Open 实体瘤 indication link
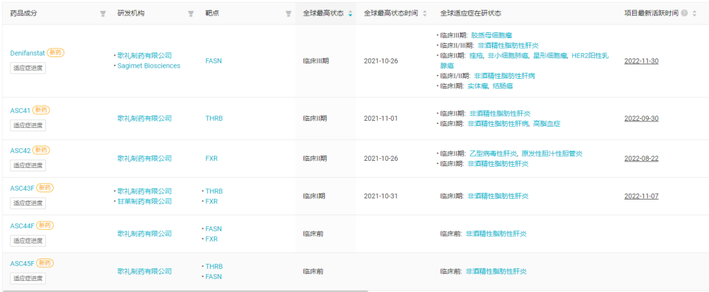 pyautogui.click(x=478, y=86)
